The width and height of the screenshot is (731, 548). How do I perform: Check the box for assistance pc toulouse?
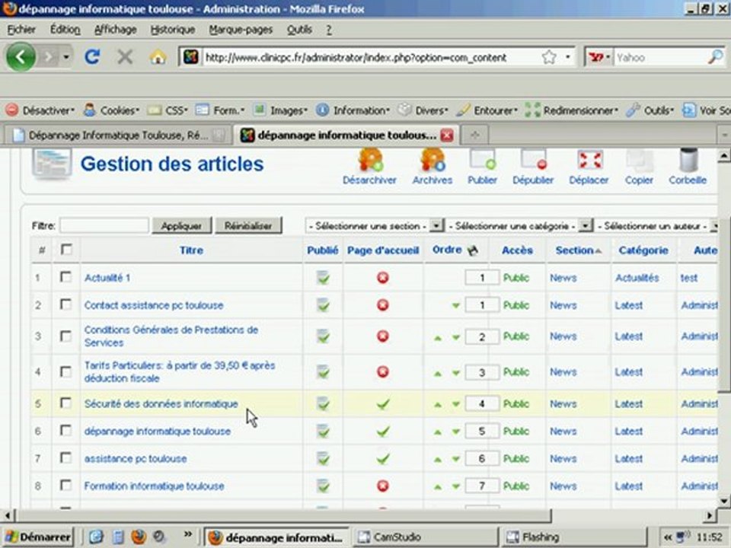[65, 457]
